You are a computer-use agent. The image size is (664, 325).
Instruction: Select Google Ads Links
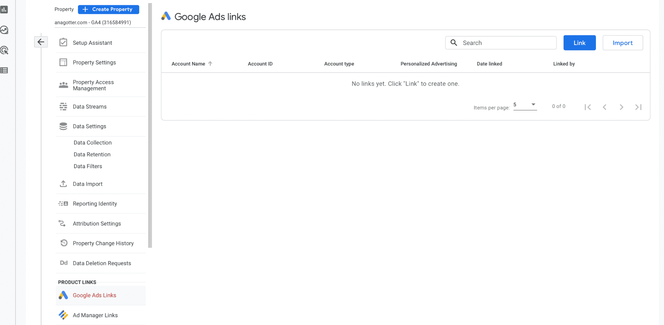click(101, 296)
